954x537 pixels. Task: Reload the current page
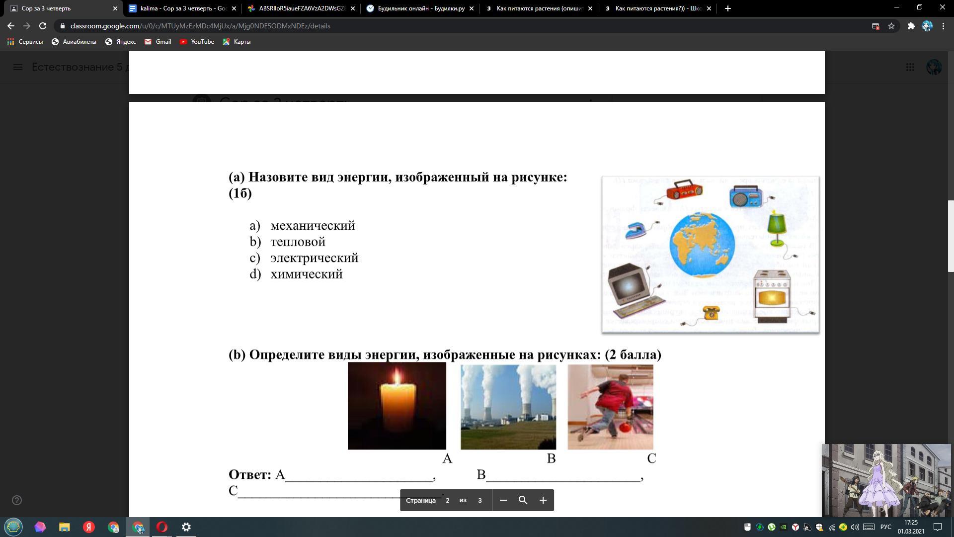pos(43,26)
